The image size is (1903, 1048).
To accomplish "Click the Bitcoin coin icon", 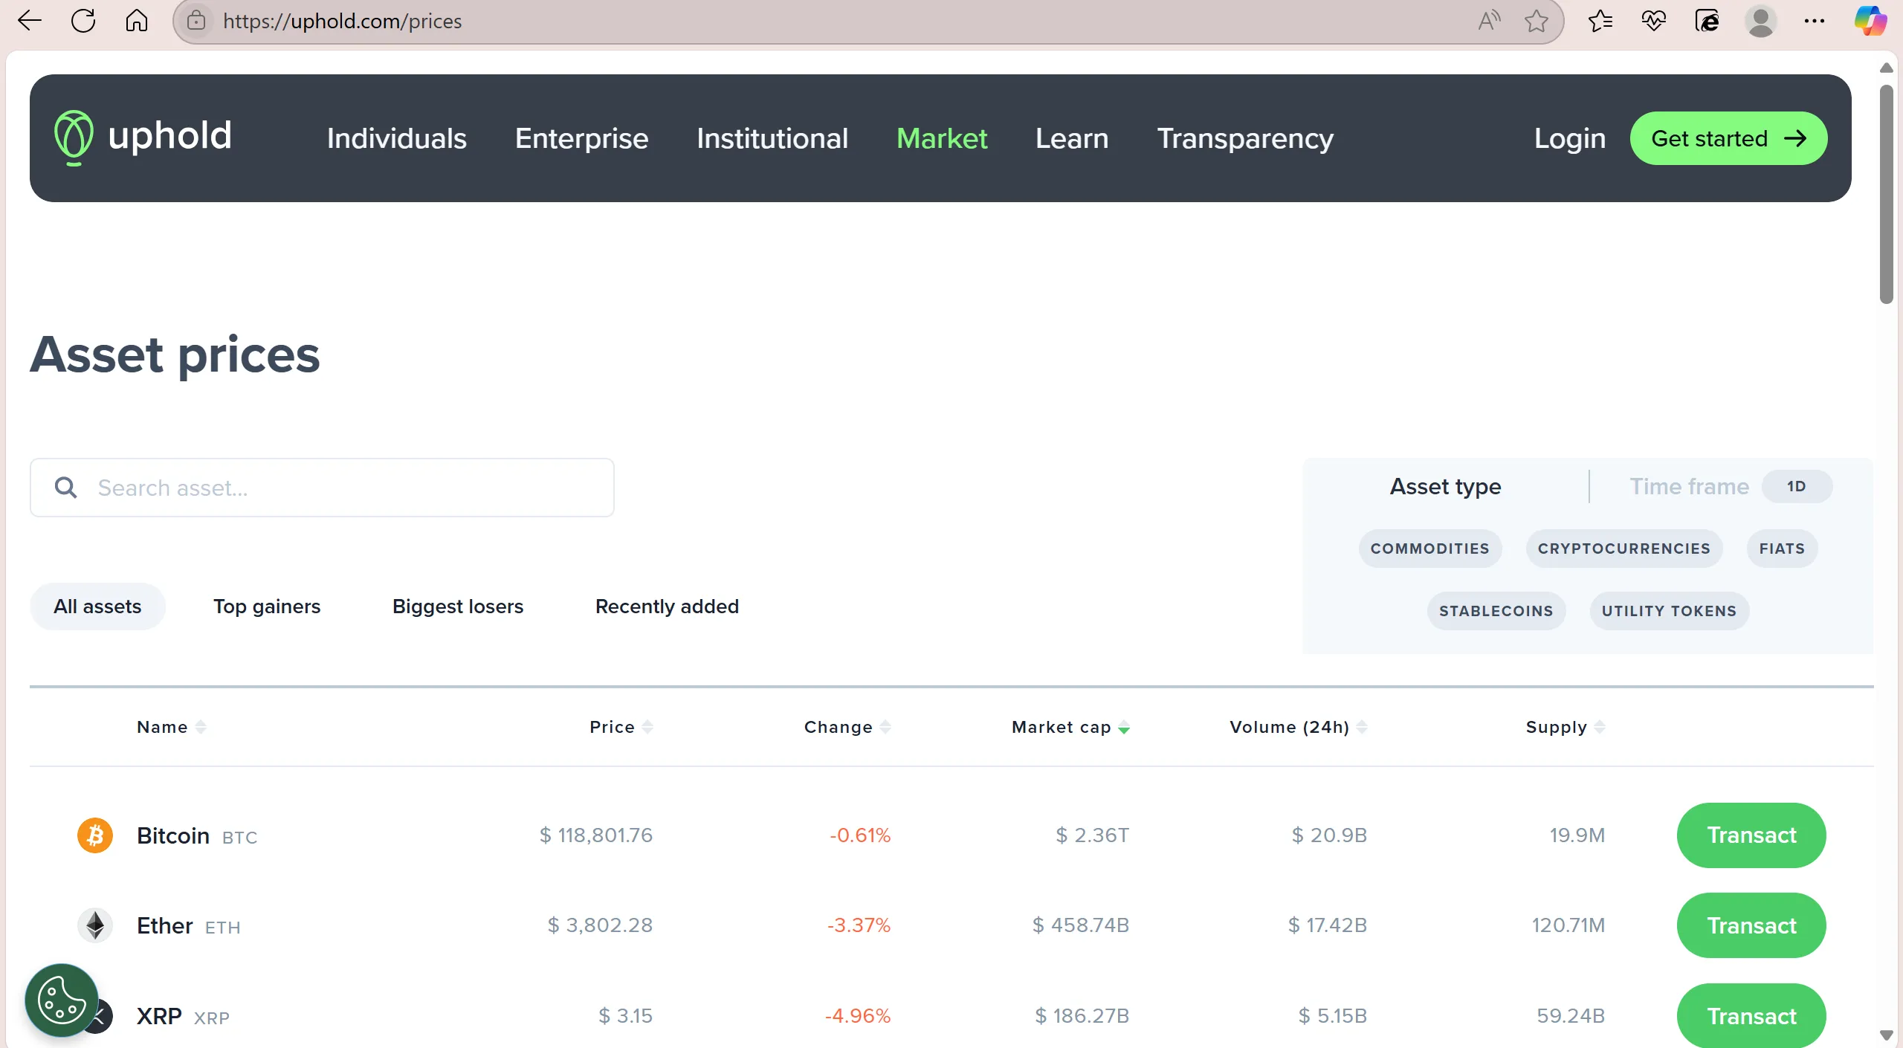I will [95, 835].
